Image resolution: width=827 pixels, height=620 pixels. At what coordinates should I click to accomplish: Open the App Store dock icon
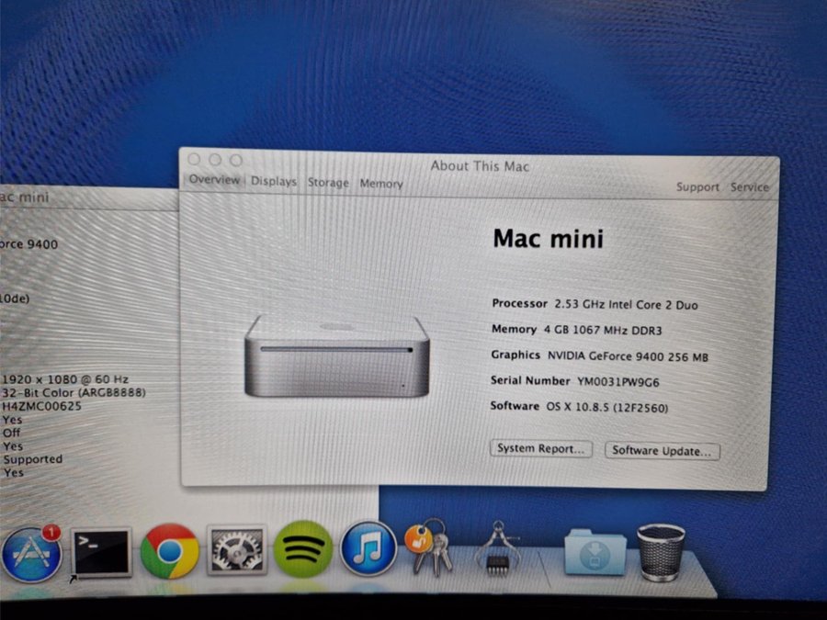coord(30,554)
